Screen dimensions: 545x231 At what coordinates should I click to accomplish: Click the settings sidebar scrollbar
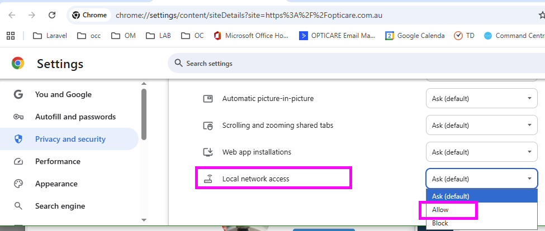(x=144, y=114)
